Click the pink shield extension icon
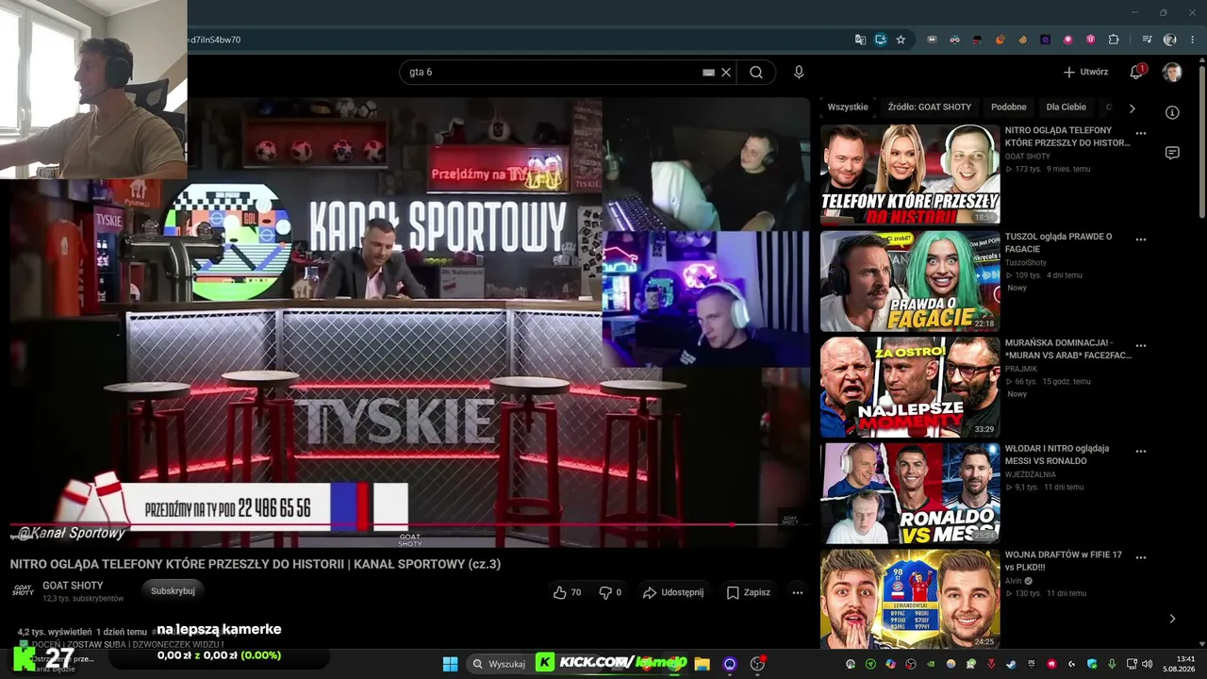 coord(1091,40)
